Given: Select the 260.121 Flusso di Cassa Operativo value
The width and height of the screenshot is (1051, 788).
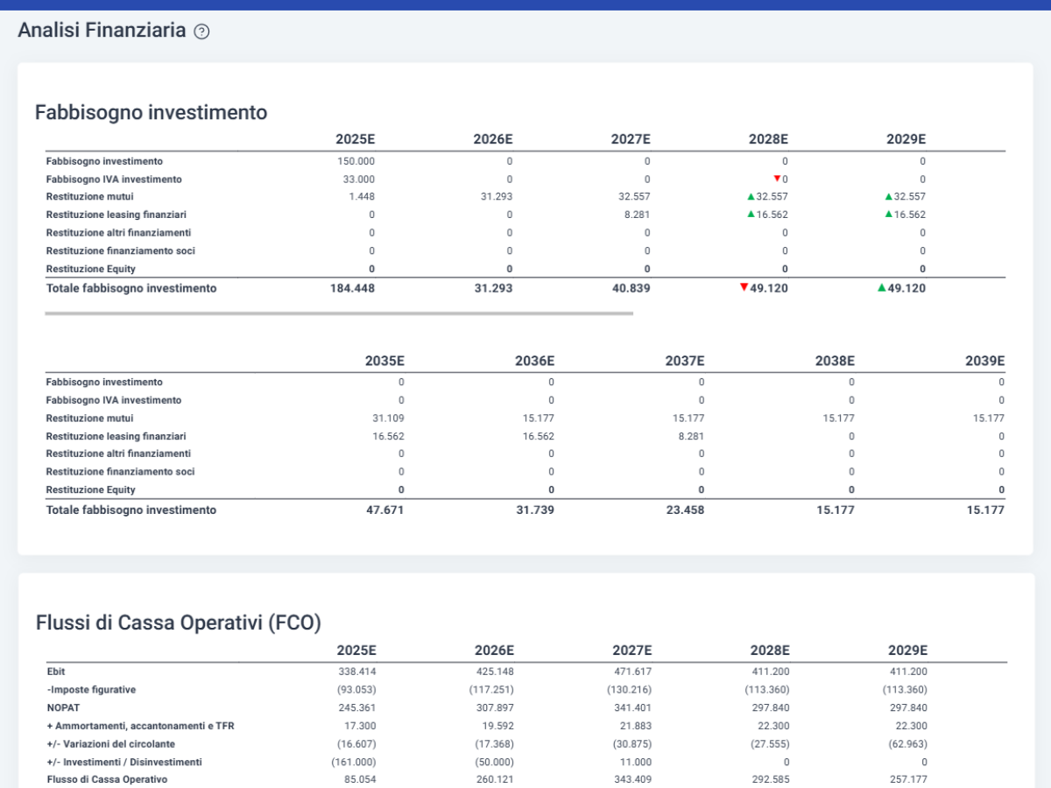Looking at the screenshot, I should [x=495, y=779].
